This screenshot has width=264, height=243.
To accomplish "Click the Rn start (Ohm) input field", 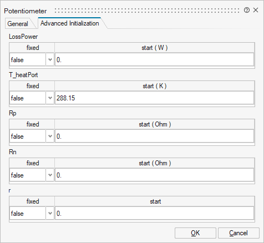I will click(154, 175).
